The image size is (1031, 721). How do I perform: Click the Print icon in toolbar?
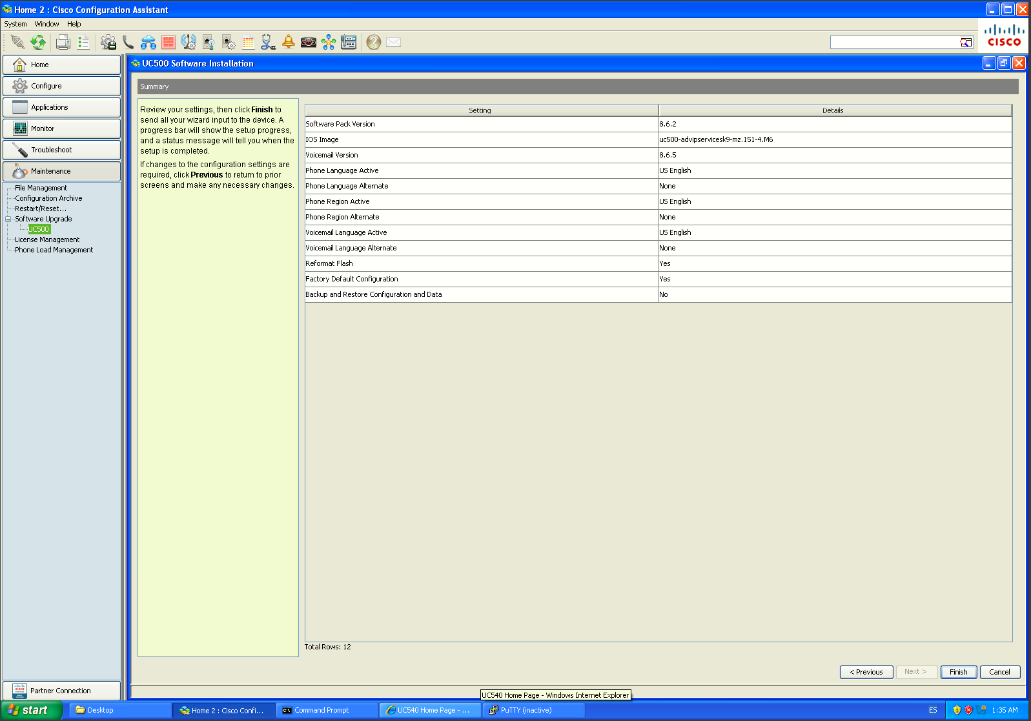coord(63,43)
